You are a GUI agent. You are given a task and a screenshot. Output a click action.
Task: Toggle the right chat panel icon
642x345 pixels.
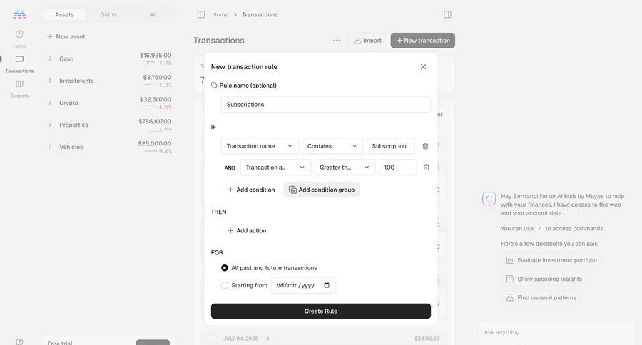pos(447,14)
